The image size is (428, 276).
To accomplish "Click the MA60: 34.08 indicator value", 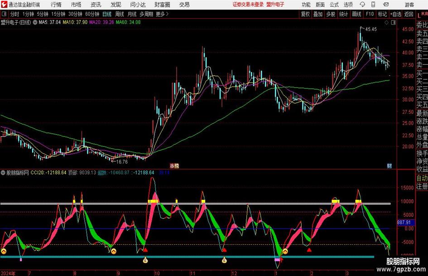I will [128, 22].
